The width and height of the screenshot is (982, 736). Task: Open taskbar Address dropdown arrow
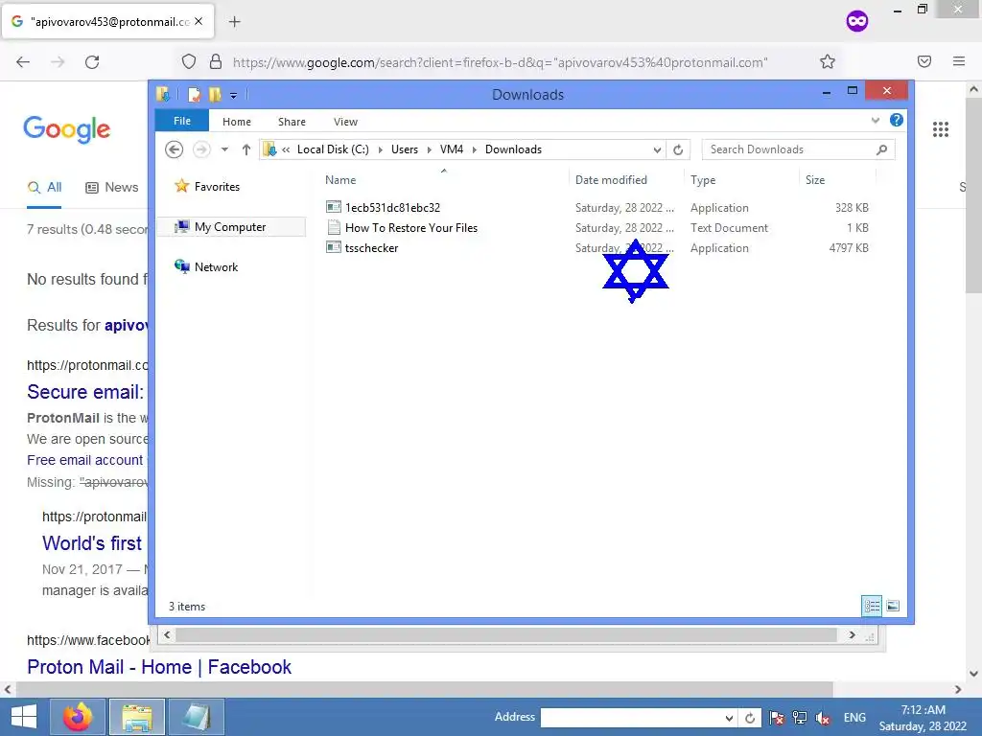point(729,718)
